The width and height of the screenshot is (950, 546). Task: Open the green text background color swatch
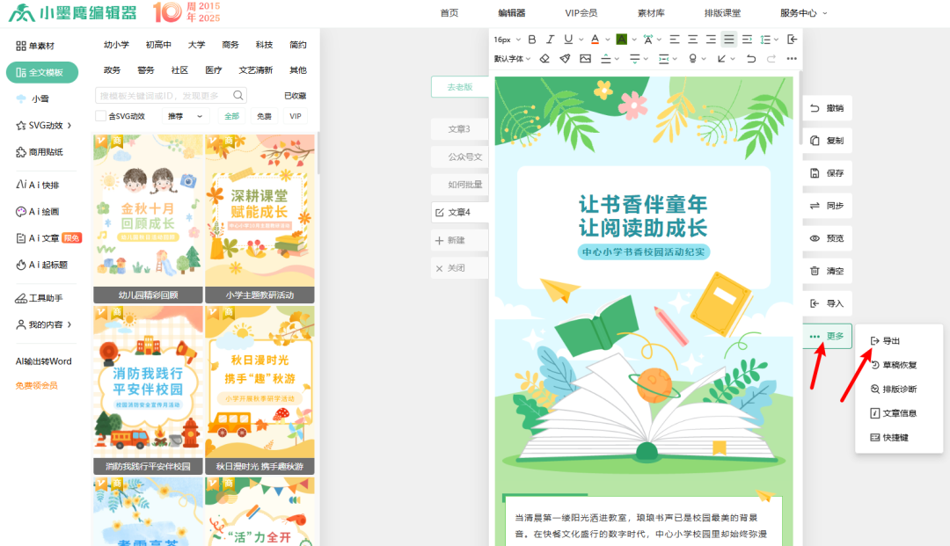click(621, 40)
